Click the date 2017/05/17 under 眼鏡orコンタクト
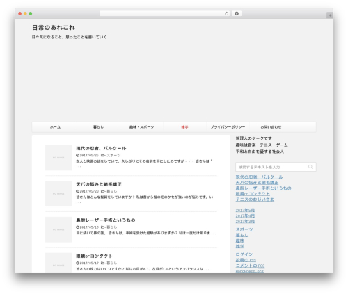Image resolution: width=348 pixels, height=294 pixels. point(89,263)
